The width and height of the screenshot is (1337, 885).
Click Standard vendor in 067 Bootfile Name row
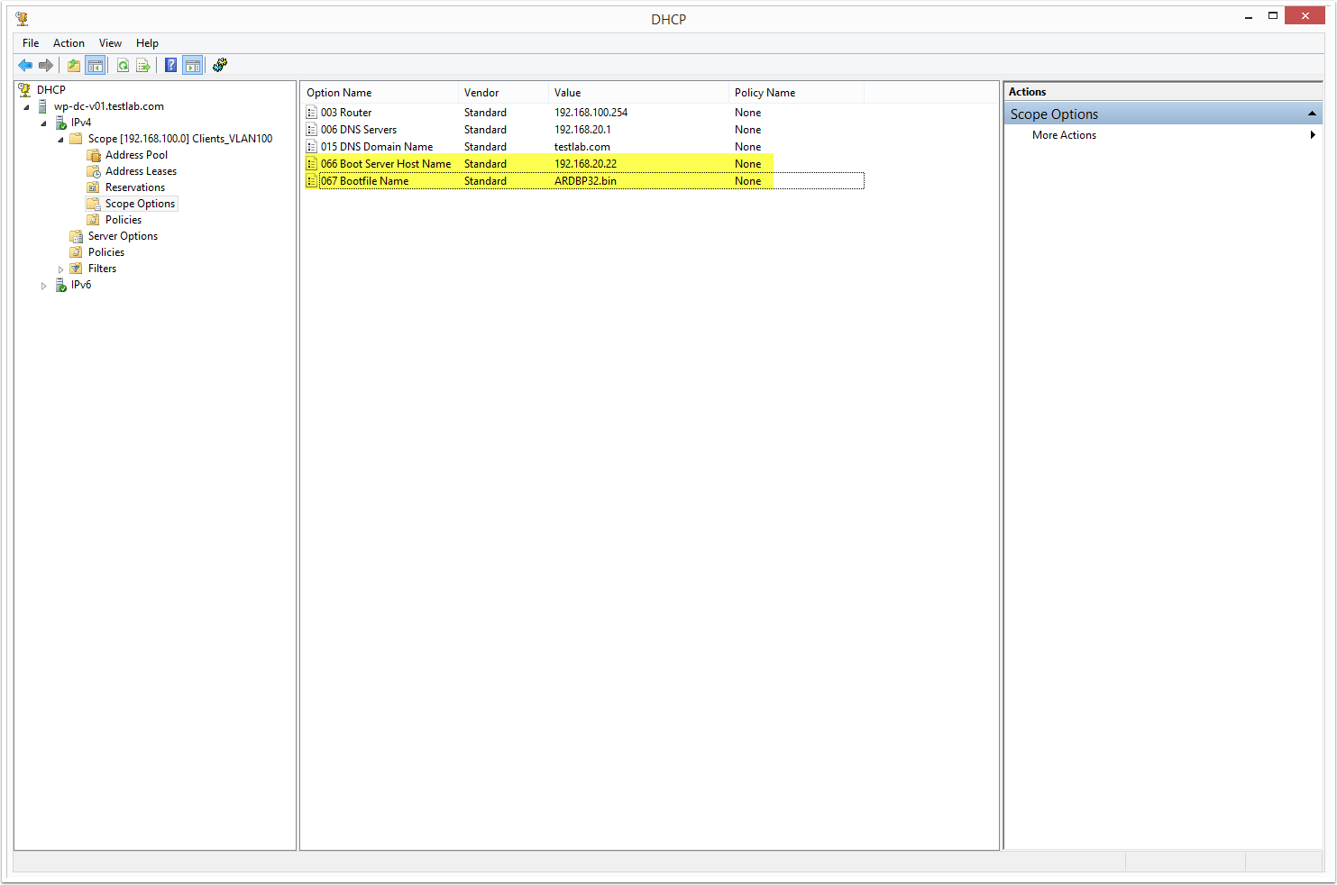(485, 181)
